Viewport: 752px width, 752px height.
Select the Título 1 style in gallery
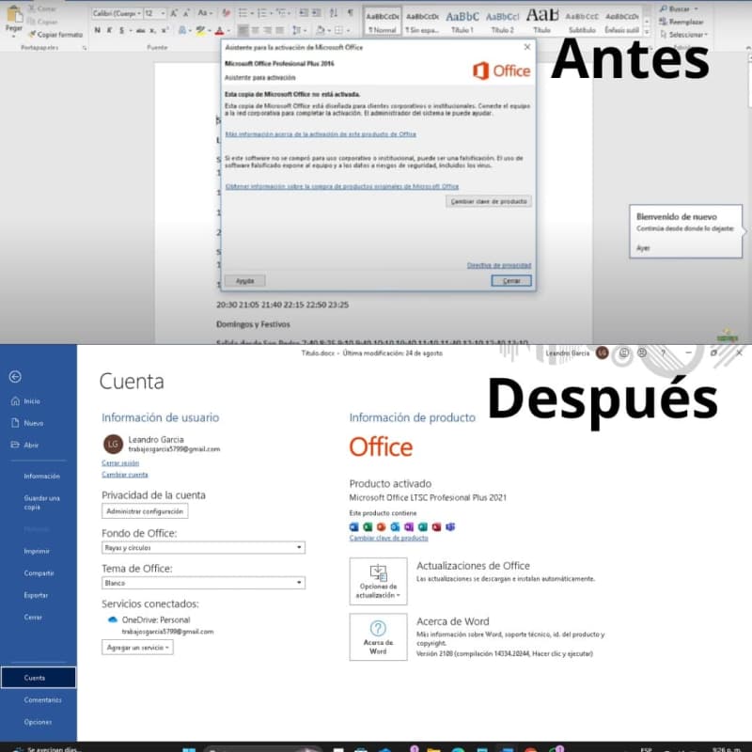coord(462,21)
